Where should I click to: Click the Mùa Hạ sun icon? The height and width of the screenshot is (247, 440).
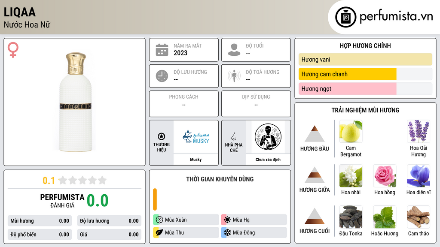(227, 220)
